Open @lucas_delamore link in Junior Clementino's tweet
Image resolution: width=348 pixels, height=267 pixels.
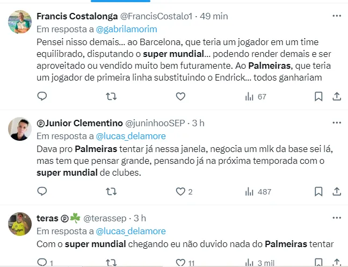[130, 136]
